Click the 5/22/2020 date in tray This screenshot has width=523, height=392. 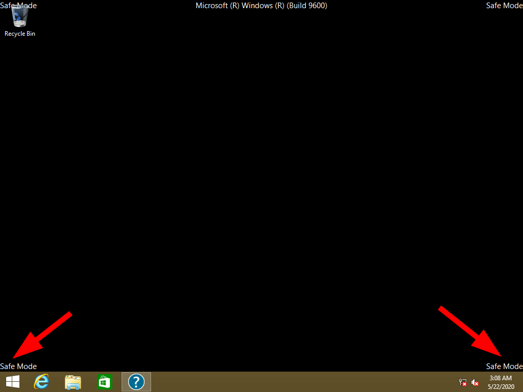pyautogui.click(x=501, y=387)
